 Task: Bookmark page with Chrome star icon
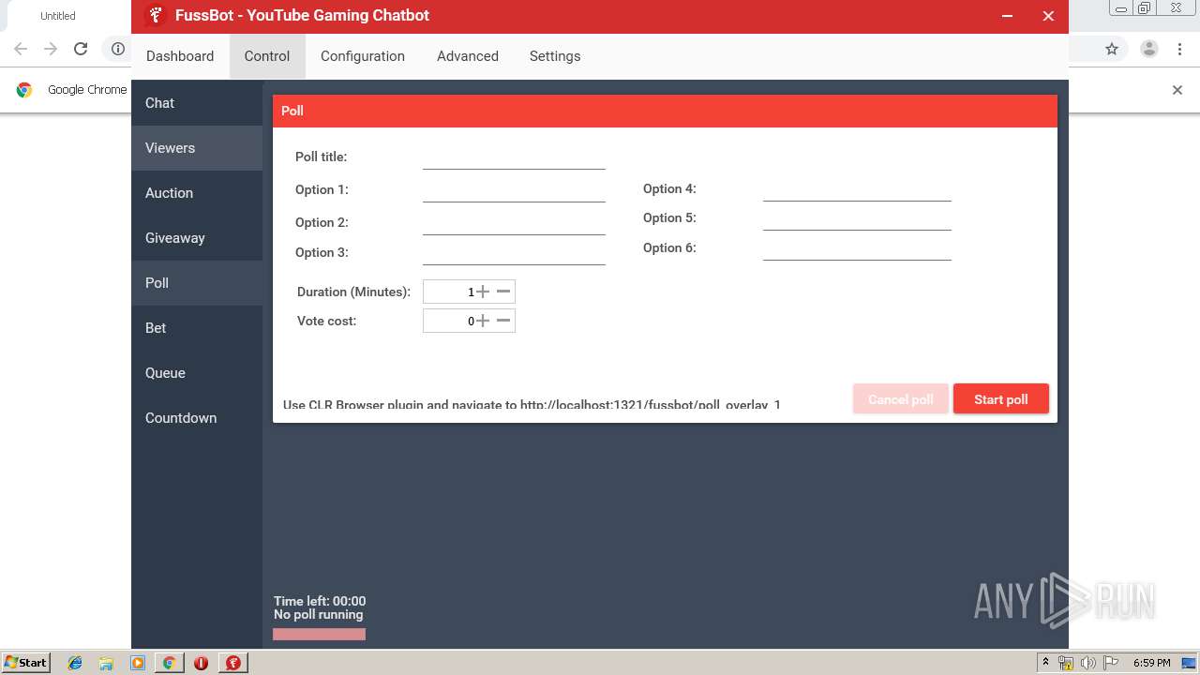point(1112,49)
